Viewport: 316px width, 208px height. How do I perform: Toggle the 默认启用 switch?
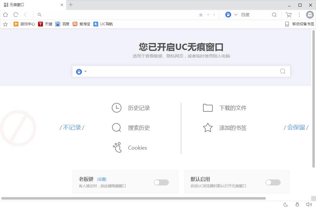click(x=273, y=182)
